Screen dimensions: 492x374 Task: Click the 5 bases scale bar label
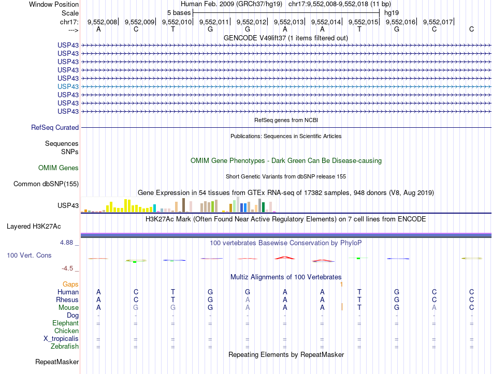179,13
